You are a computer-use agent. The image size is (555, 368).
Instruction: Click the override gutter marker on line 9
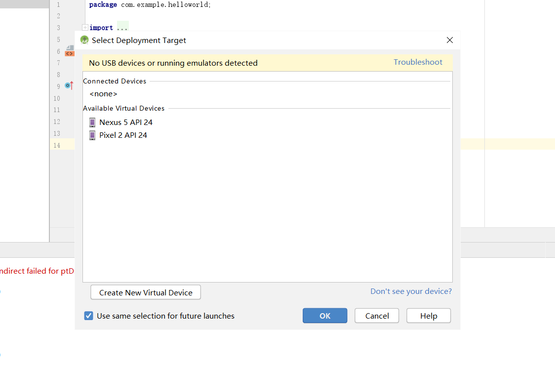(x=69, y=86)
